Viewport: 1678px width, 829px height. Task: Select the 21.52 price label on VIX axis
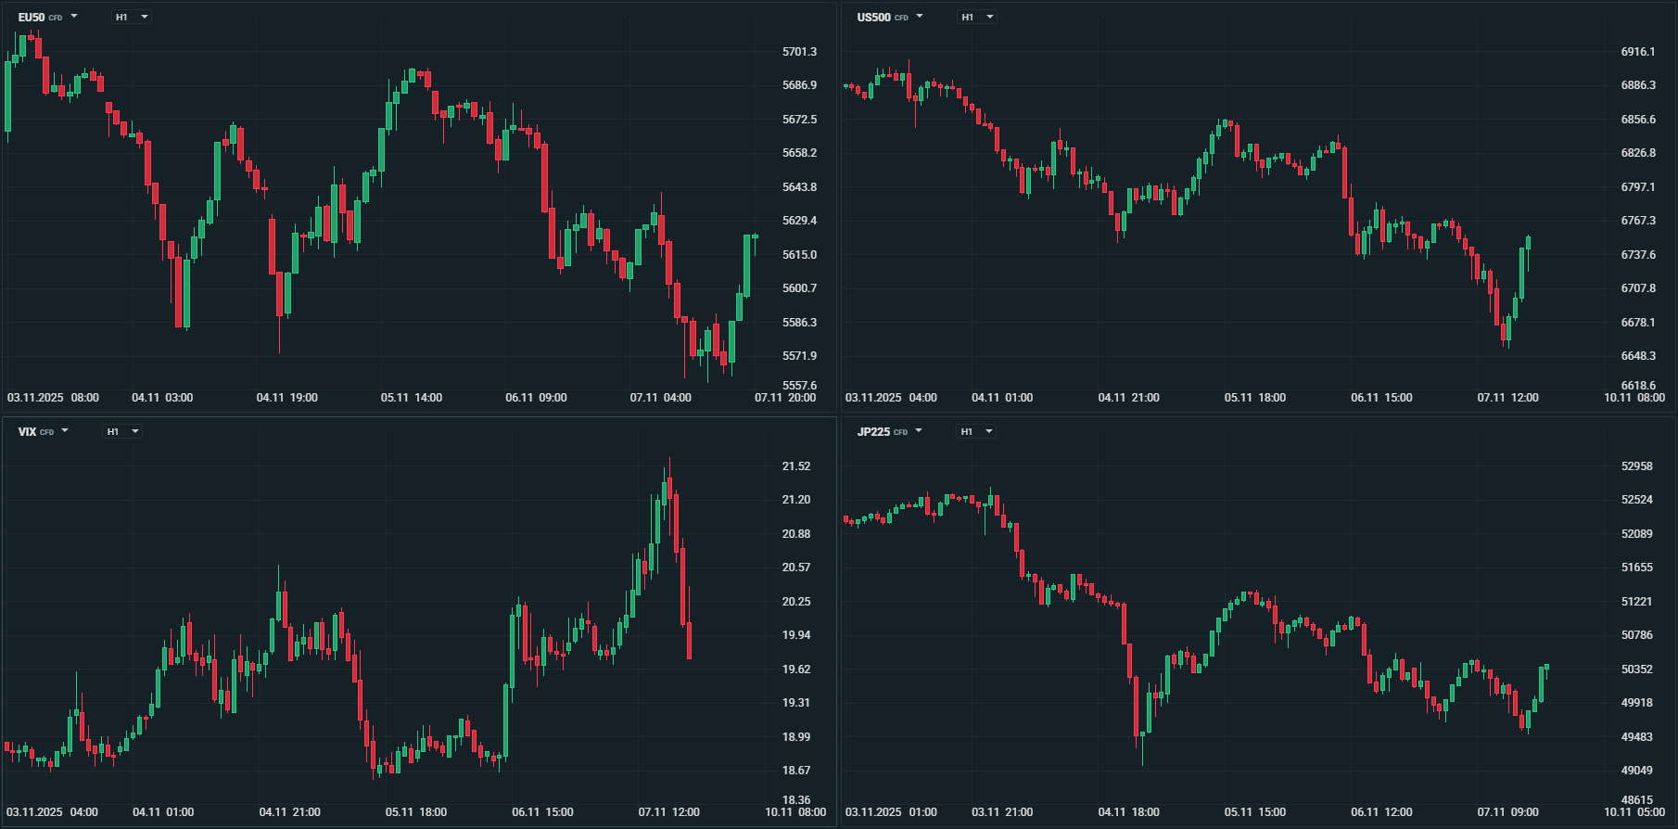[x=796, y=466]
